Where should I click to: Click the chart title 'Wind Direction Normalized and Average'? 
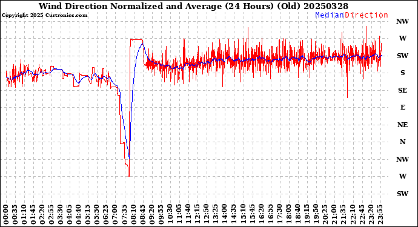(x=130, y=6)
